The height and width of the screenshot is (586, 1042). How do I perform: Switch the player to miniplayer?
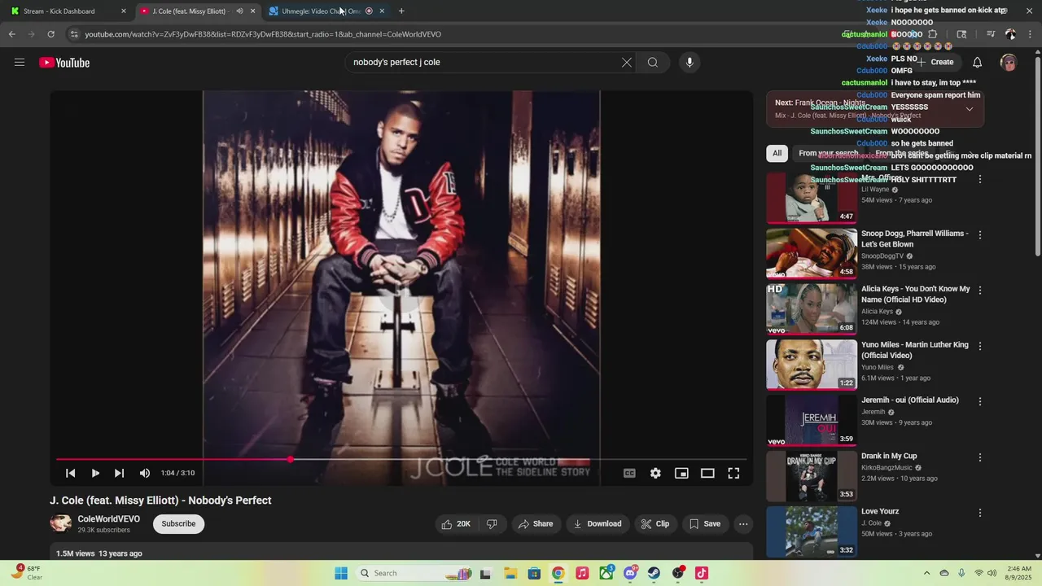(681, 473)
